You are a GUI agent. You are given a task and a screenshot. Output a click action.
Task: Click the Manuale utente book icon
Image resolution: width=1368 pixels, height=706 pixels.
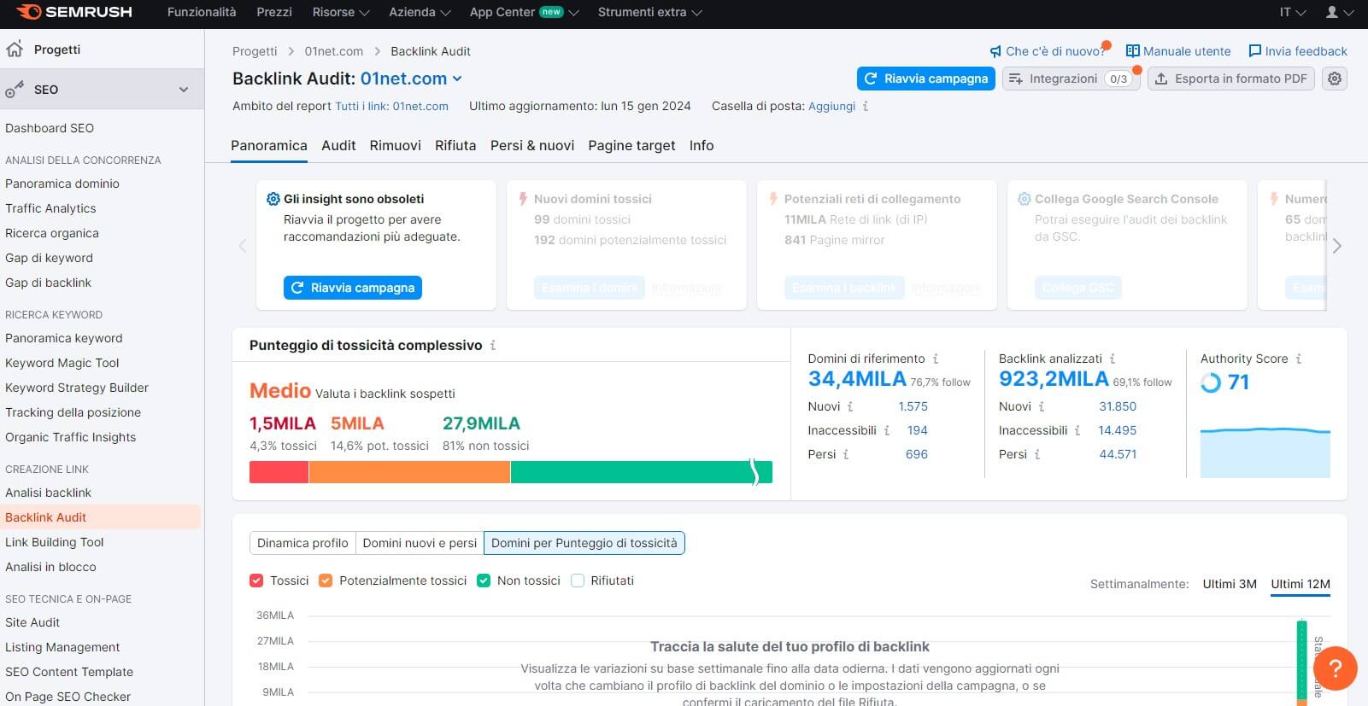tap(1133, 51)
